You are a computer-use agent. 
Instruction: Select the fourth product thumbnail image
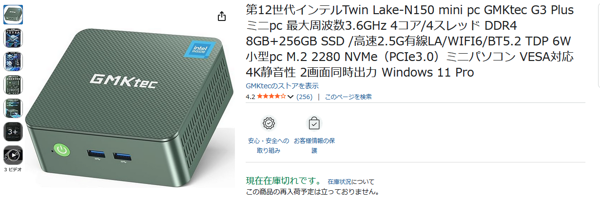pos(13,85)
